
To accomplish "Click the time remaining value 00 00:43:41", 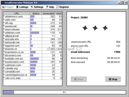I will (114, 58).
